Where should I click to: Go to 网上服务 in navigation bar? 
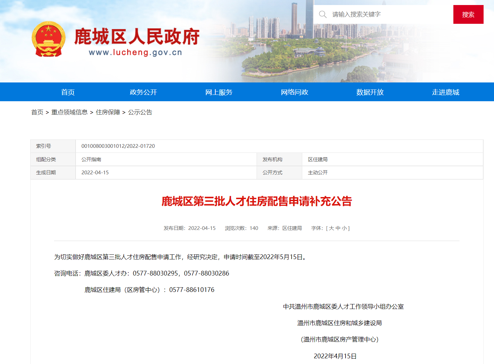219,92
